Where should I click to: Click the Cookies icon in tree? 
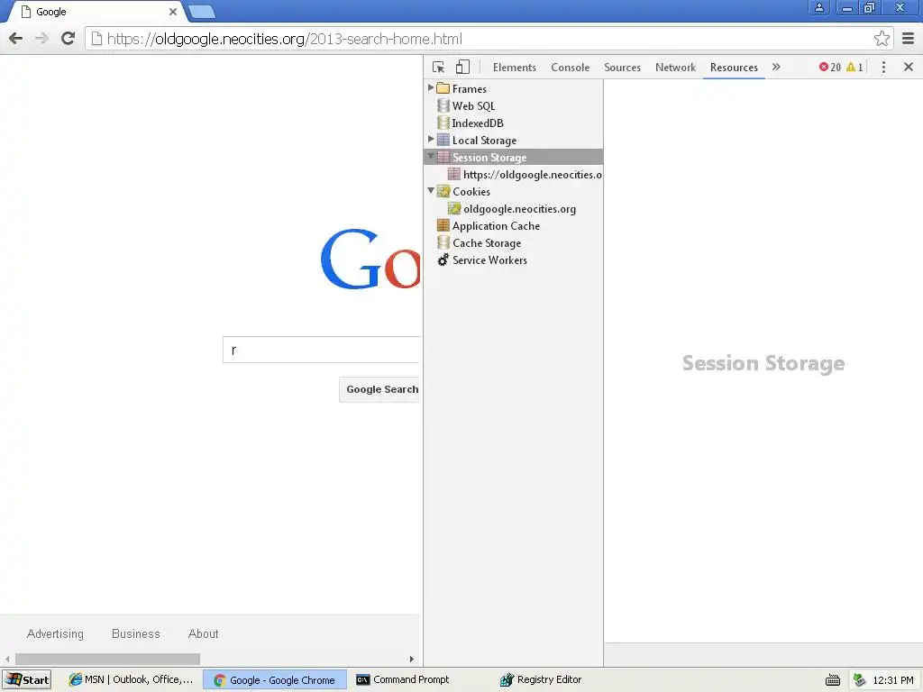point(443,191)
